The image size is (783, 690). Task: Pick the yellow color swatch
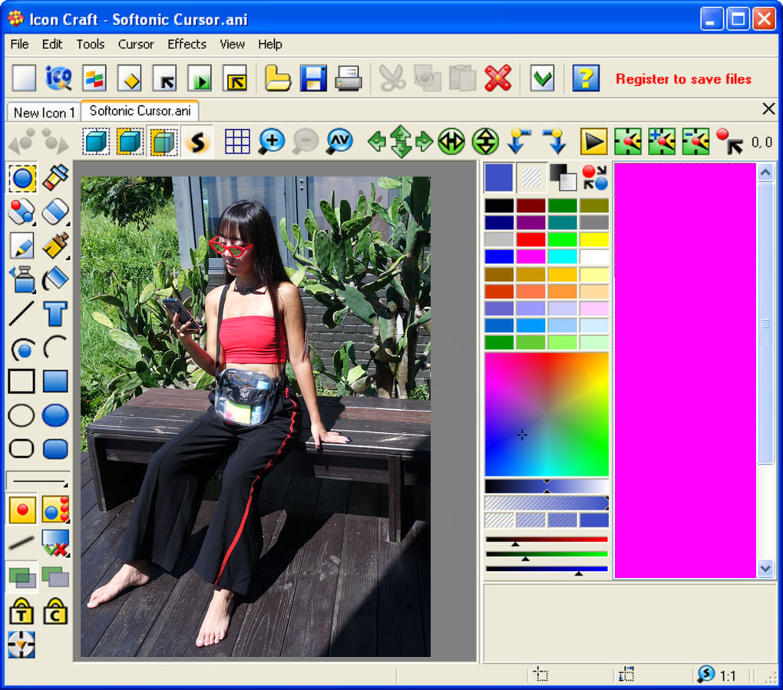tap(594, 239)
